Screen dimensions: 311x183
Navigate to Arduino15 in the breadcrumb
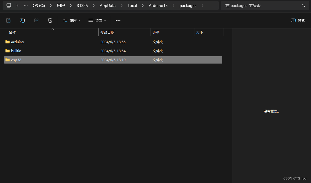point(158,6)
